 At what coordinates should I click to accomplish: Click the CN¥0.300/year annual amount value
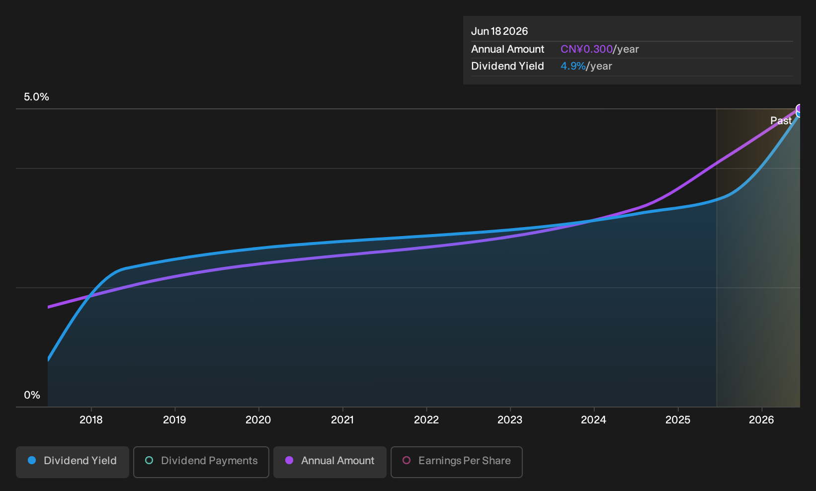(x=600, y=49)
